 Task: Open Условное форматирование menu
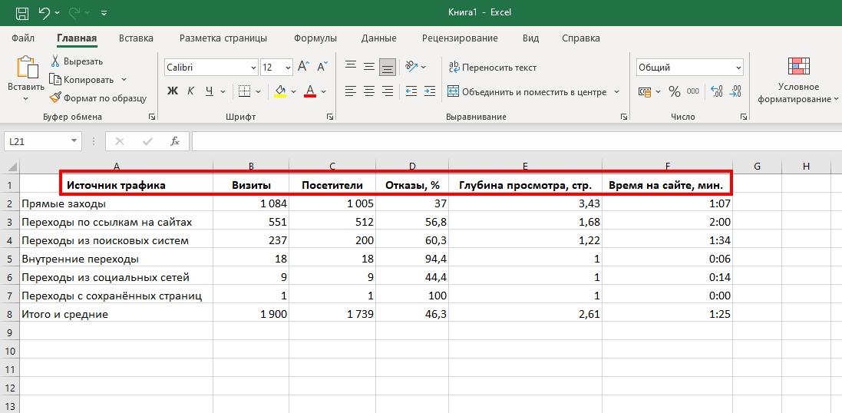pyautogui.click(x=798, y=80)
